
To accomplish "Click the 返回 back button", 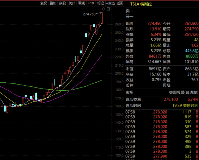I will [x=120, y=3].
